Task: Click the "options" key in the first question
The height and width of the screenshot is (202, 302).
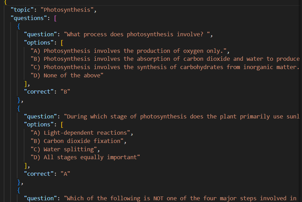Action: tap(37, 42)
